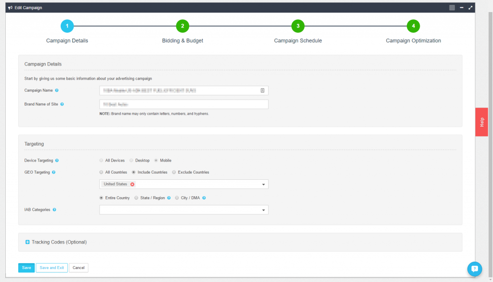Image resolution: width=493 pixels, height=282 pixels.
Task: Click the megaphone Edit Campaign icon
Action: 11,8
